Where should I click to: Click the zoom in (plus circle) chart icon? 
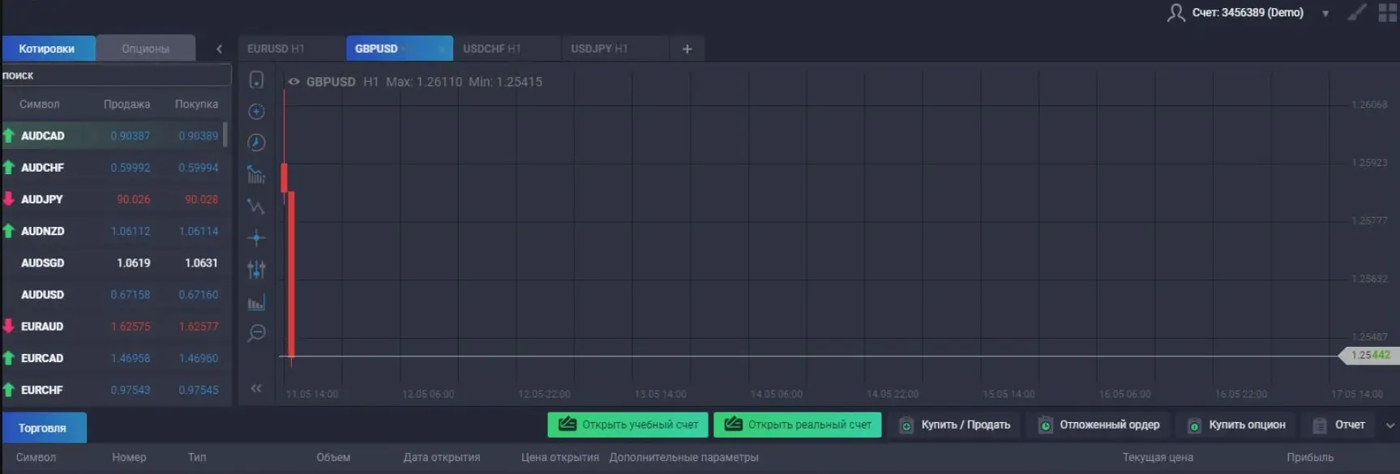tap(256, 112)
